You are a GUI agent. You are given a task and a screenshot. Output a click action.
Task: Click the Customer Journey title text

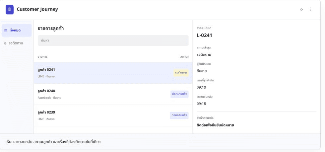coord(37,9)
